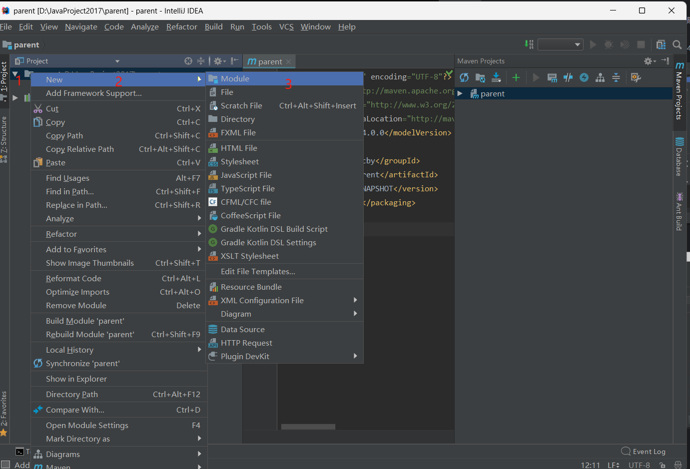Expand Plugin DevKit submenu
Screen dimensions: 690x469
pyautogui.click(x=285, y=356)
